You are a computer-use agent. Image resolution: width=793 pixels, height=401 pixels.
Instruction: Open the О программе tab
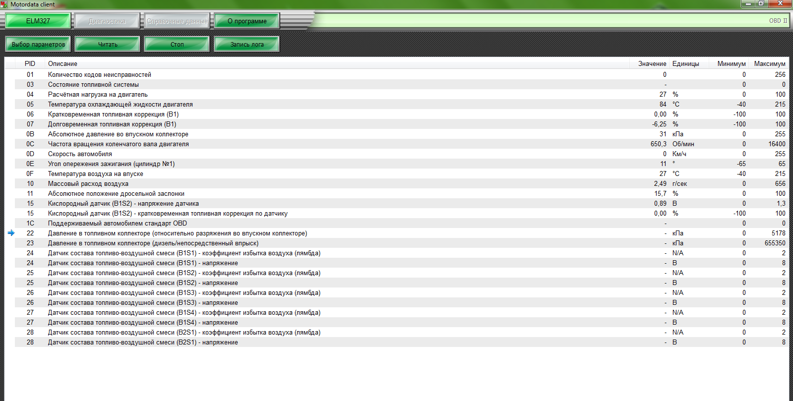[x=247, y=21]
